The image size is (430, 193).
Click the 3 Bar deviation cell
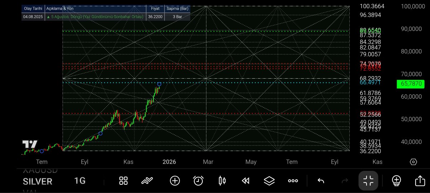click(x=177, y=17)
